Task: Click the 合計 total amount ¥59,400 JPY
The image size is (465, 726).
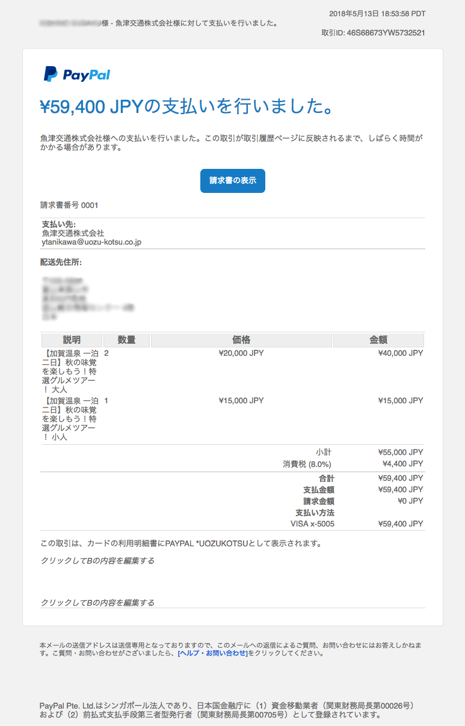Action: pos(400,478)
